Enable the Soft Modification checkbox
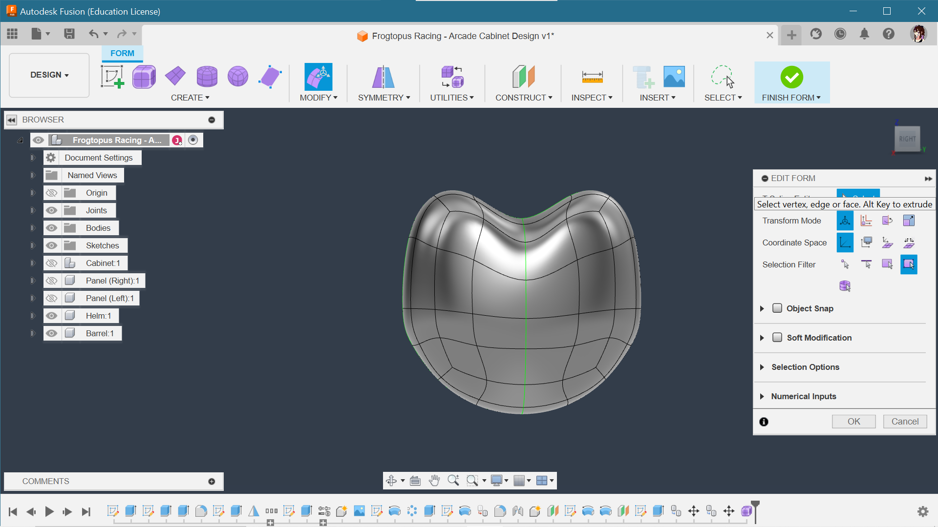The width and height of the screenshot is (938, 527). tap(777, 338)
